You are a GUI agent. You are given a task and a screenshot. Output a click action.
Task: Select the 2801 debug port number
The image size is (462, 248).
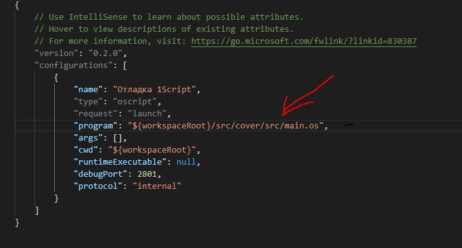(147, 174)
